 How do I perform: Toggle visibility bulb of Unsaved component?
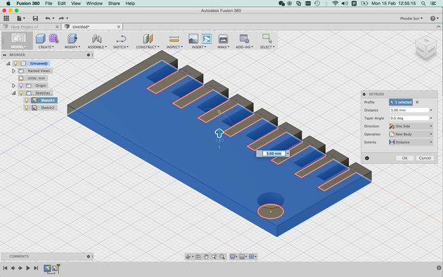click(16, 63)
